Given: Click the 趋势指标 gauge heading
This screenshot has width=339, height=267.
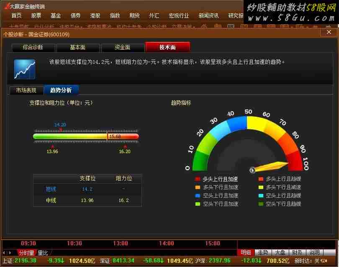Looking at the screenshot, I should (181, 103).
